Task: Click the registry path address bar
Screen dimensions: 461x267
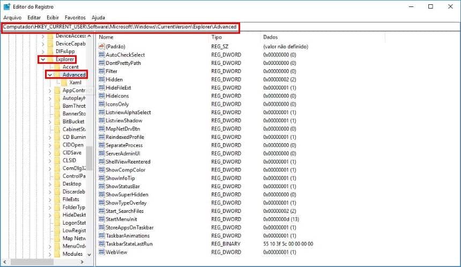Action: pos(230,27)
